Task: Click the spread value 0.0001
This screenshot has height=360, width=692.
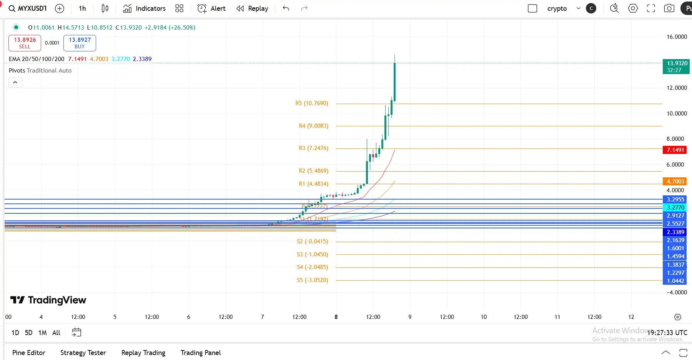Action: (52, 43)
